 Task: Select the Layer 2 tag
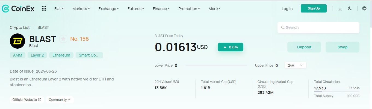[x=37, y=55]
